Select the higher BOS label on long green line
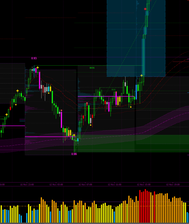The image size is (189, 224). (92, 68)
